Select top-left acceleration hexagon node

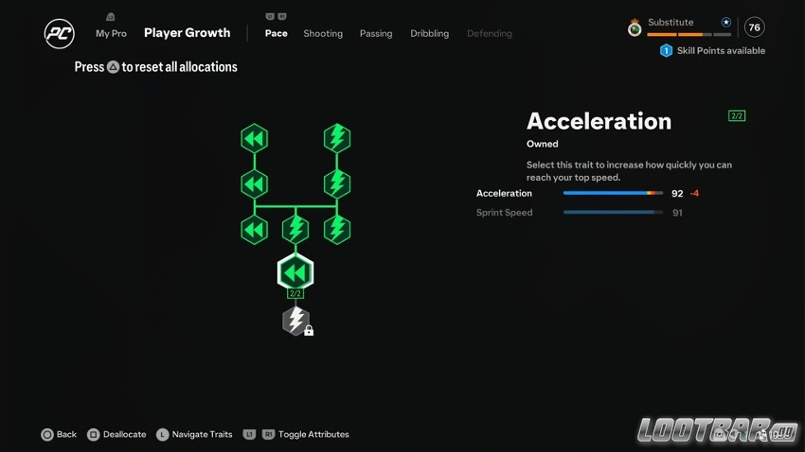tap(254, 138)
